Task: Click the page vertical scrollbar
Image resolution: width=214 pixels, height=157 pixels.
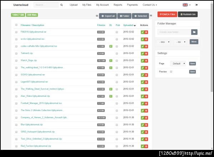Action: [212, 48]
